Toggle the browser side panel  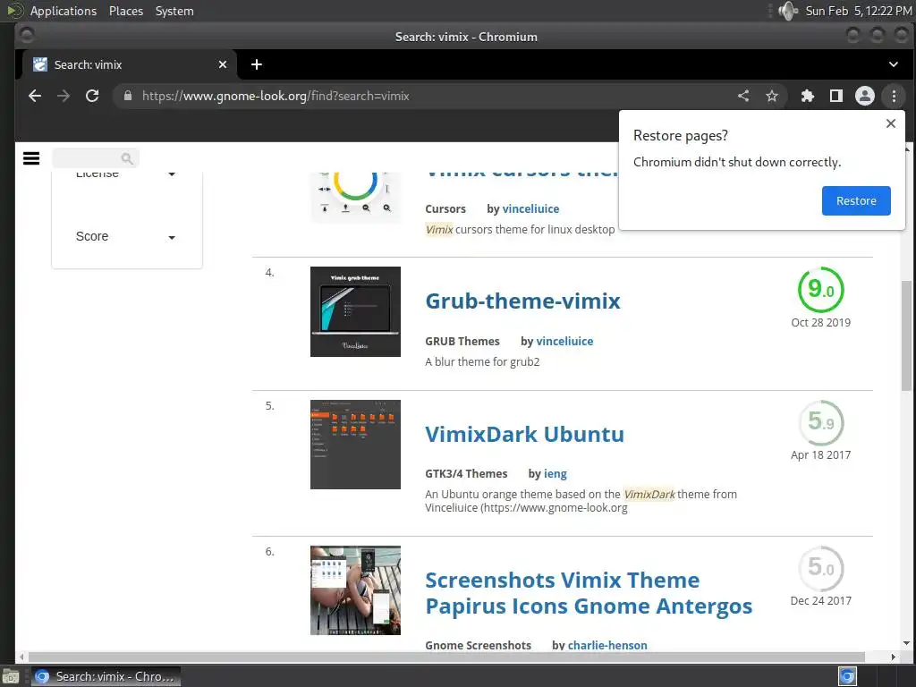pos(836,96)
